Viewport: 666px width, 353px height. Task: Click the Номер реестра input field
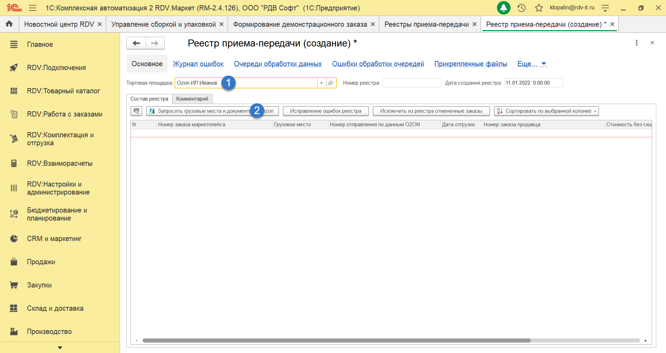click(x=411, y=83)
